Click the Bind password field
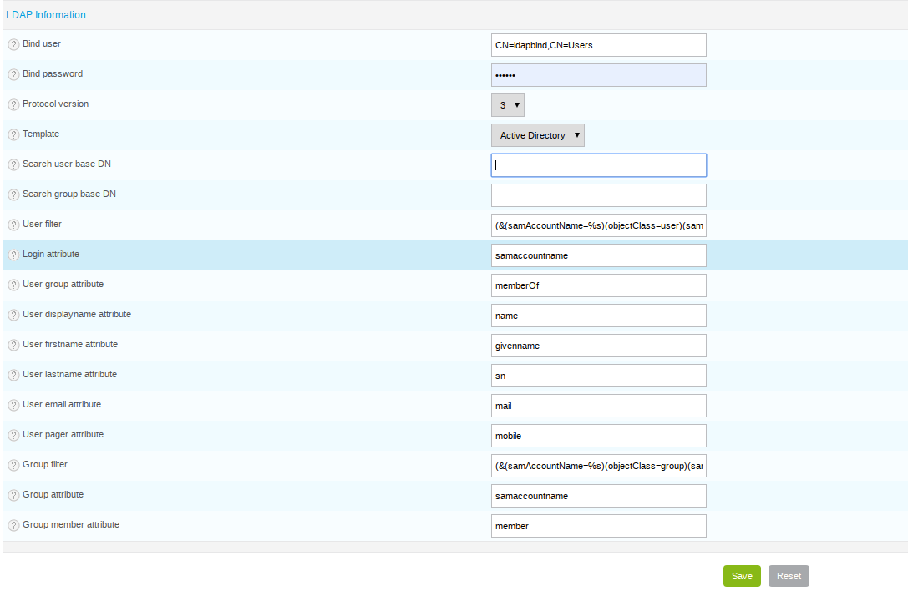Screen dimensions: 908x591 click(599, 75)
